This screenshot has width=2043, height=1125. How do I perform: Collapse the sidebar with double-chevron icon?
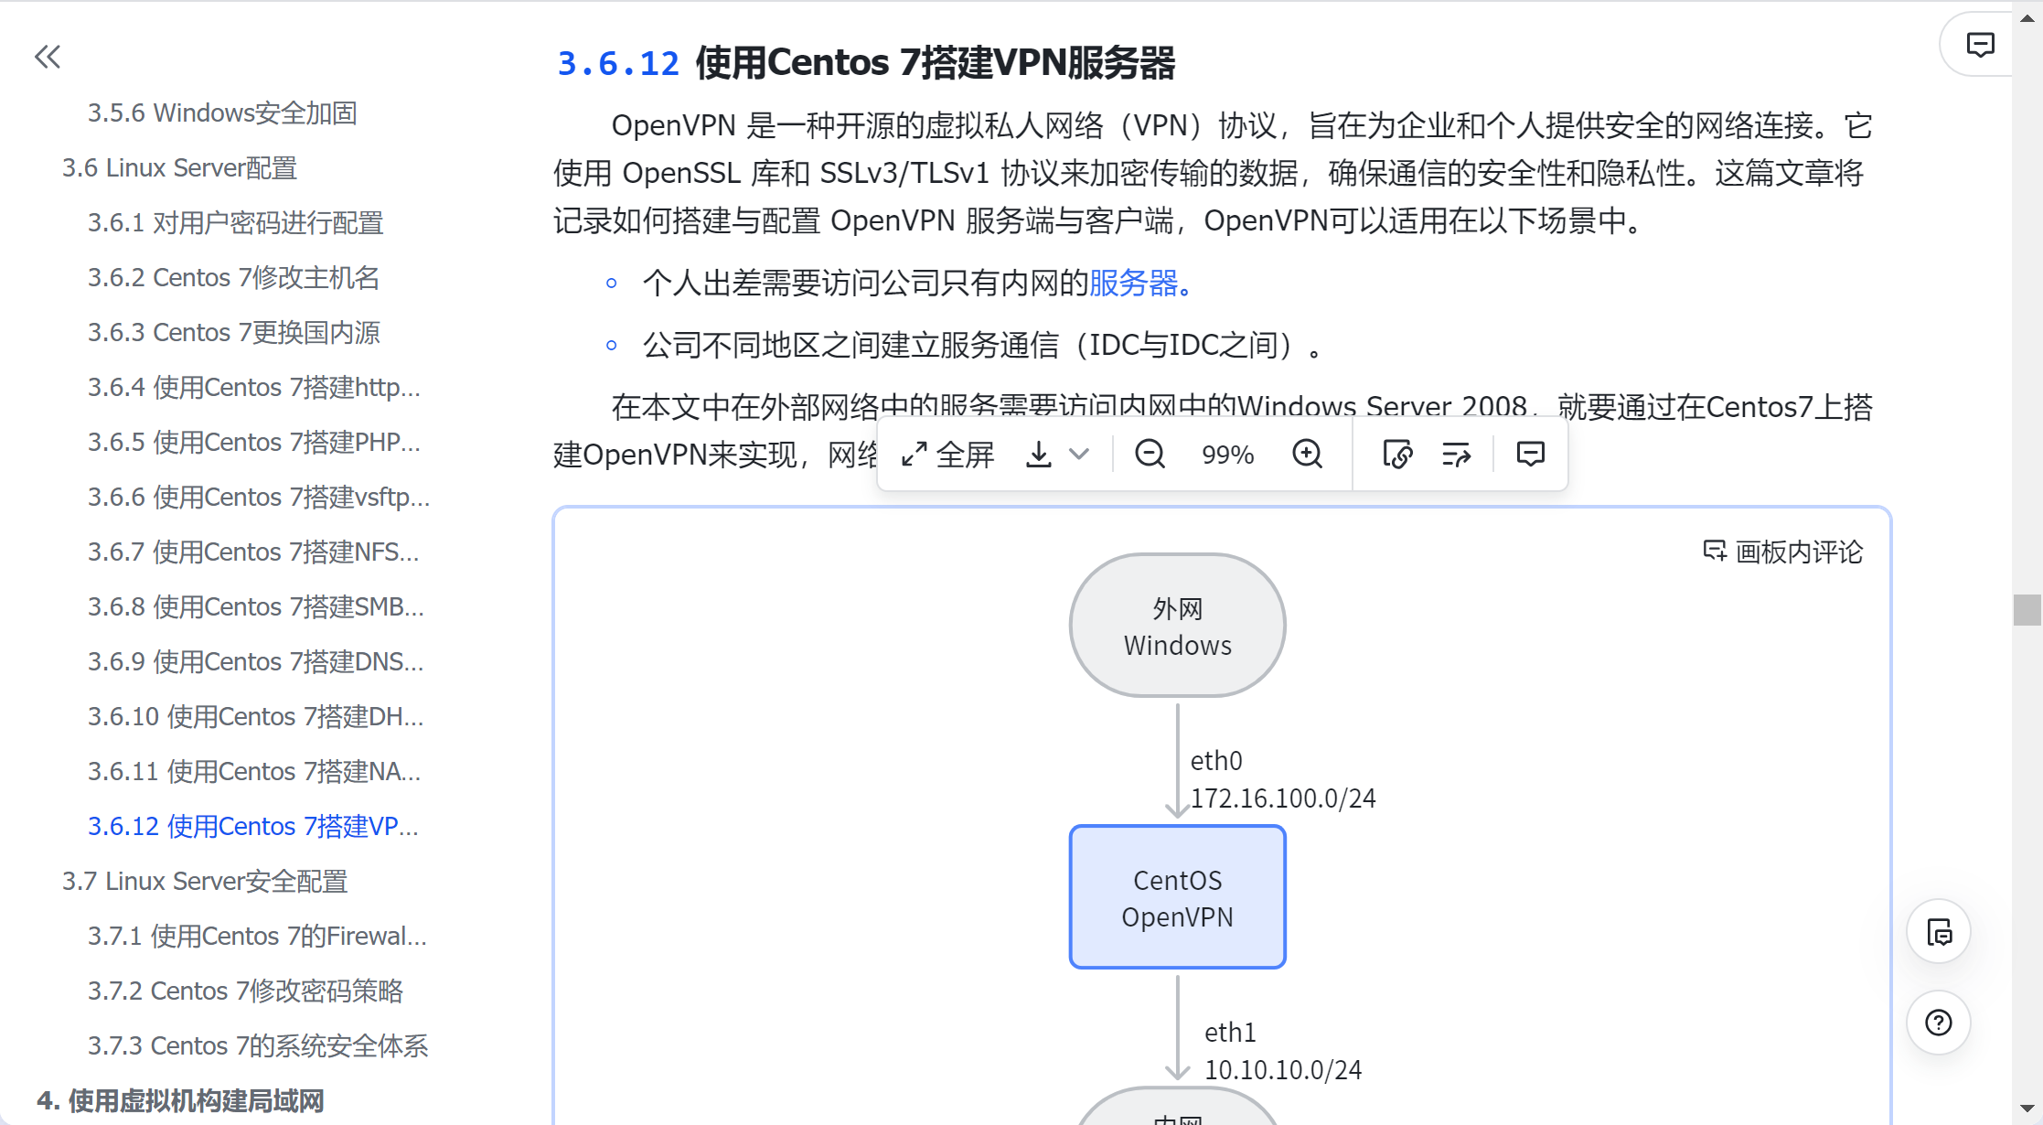coord(48,57)
